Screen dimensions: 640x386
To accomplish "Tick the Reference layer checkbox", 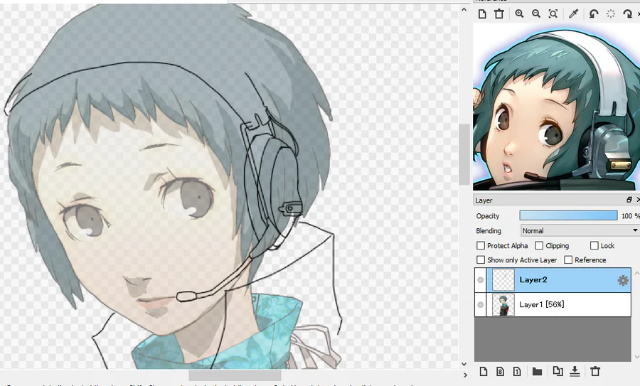I will click(x=568, y=260).
